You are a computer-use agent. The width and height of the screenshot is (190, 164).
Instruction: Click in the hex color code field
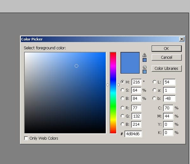tap(133, 134)
